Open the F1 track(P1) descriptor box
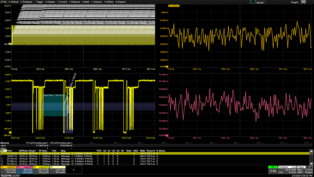 (8, 170)
